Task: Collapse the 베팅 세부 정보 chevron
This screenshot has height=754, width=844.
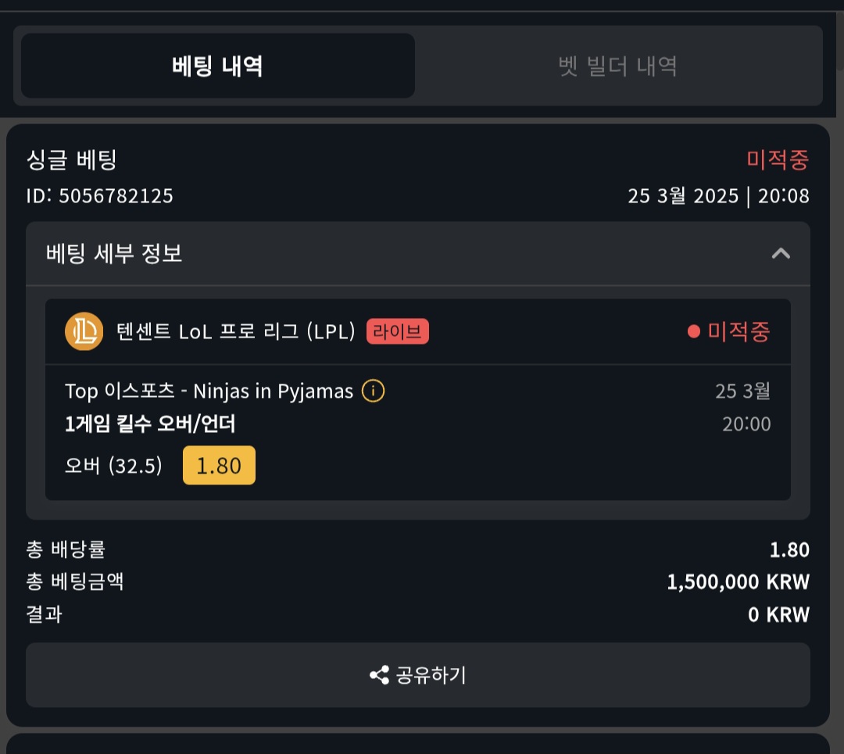Action: 781,253
